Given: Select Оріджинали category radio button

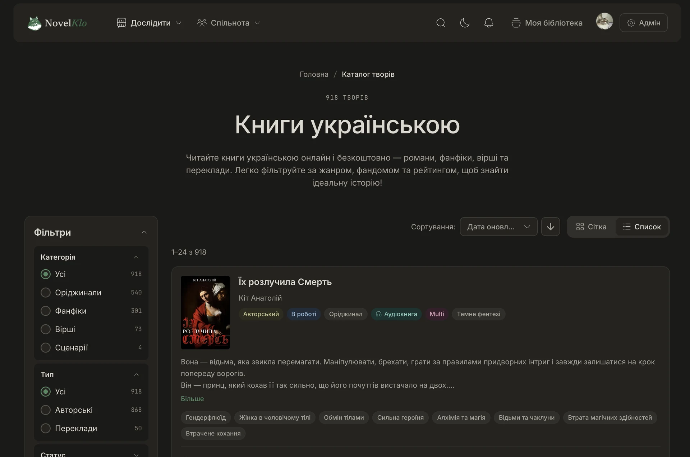Looking at the screenshot, I should click(46, 292).
